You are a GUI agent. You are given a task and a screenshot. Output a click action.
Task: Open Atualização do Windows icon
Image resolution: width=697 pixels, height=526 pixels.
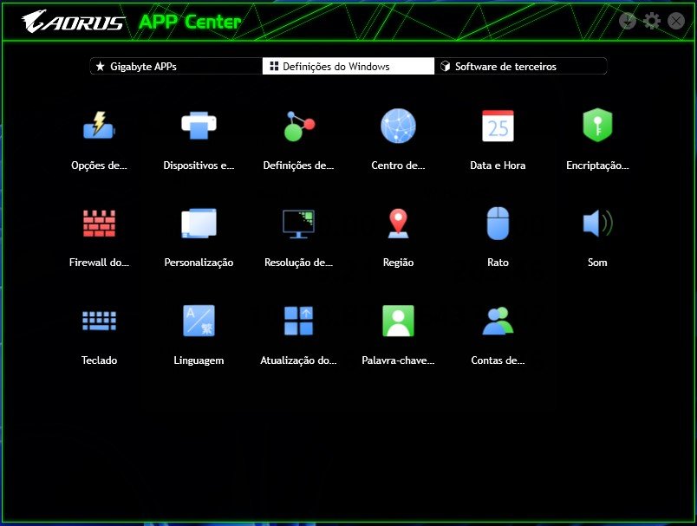[x=298, y=321]
